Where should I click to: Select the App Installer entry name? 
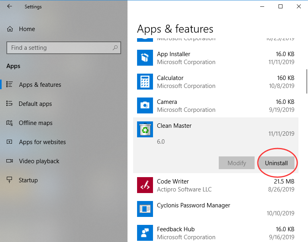pos(174,54)
